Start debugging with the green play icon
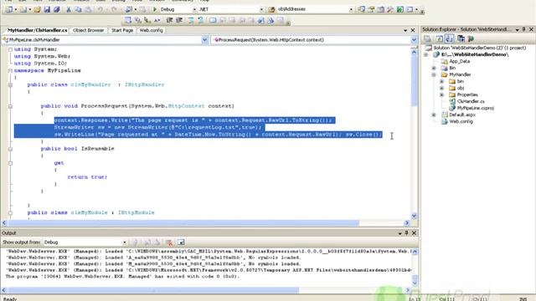This screenshot has height=301, width=536. point(155,9)
